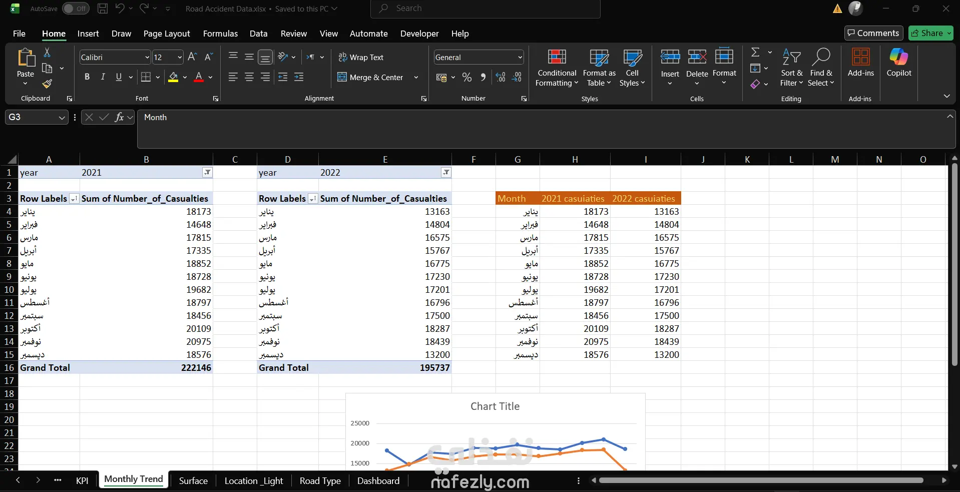The height and width of the screenshot is (492, 960).
Task: Open Find & Select tool
Action: tap(820, 68)
